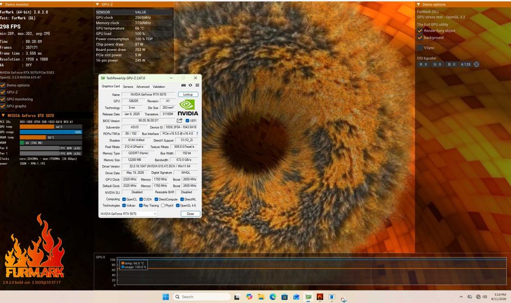Image resolution: width=511 pixels, height=303 pixels.
Task: Adjust the G: 0 color value
Action: [x=437, y=64]
